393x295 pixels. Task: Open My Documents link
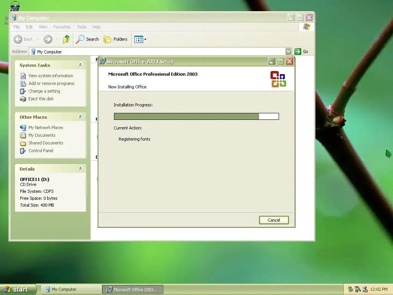click(42, 135)
